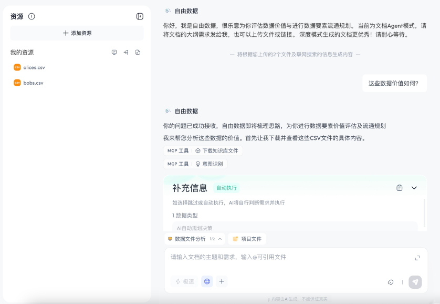Toggle the globe web search option
440x304 pixels.
tap(207, 281)
